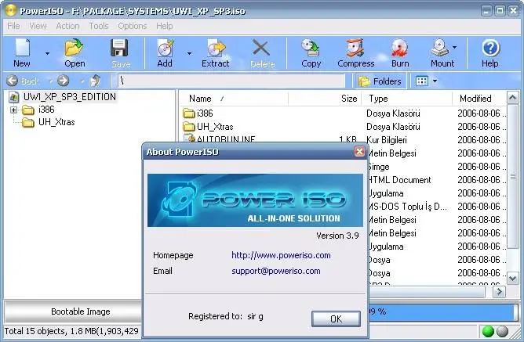Open the File menu
Screen dimensions: 524x342
coord(13,26)
